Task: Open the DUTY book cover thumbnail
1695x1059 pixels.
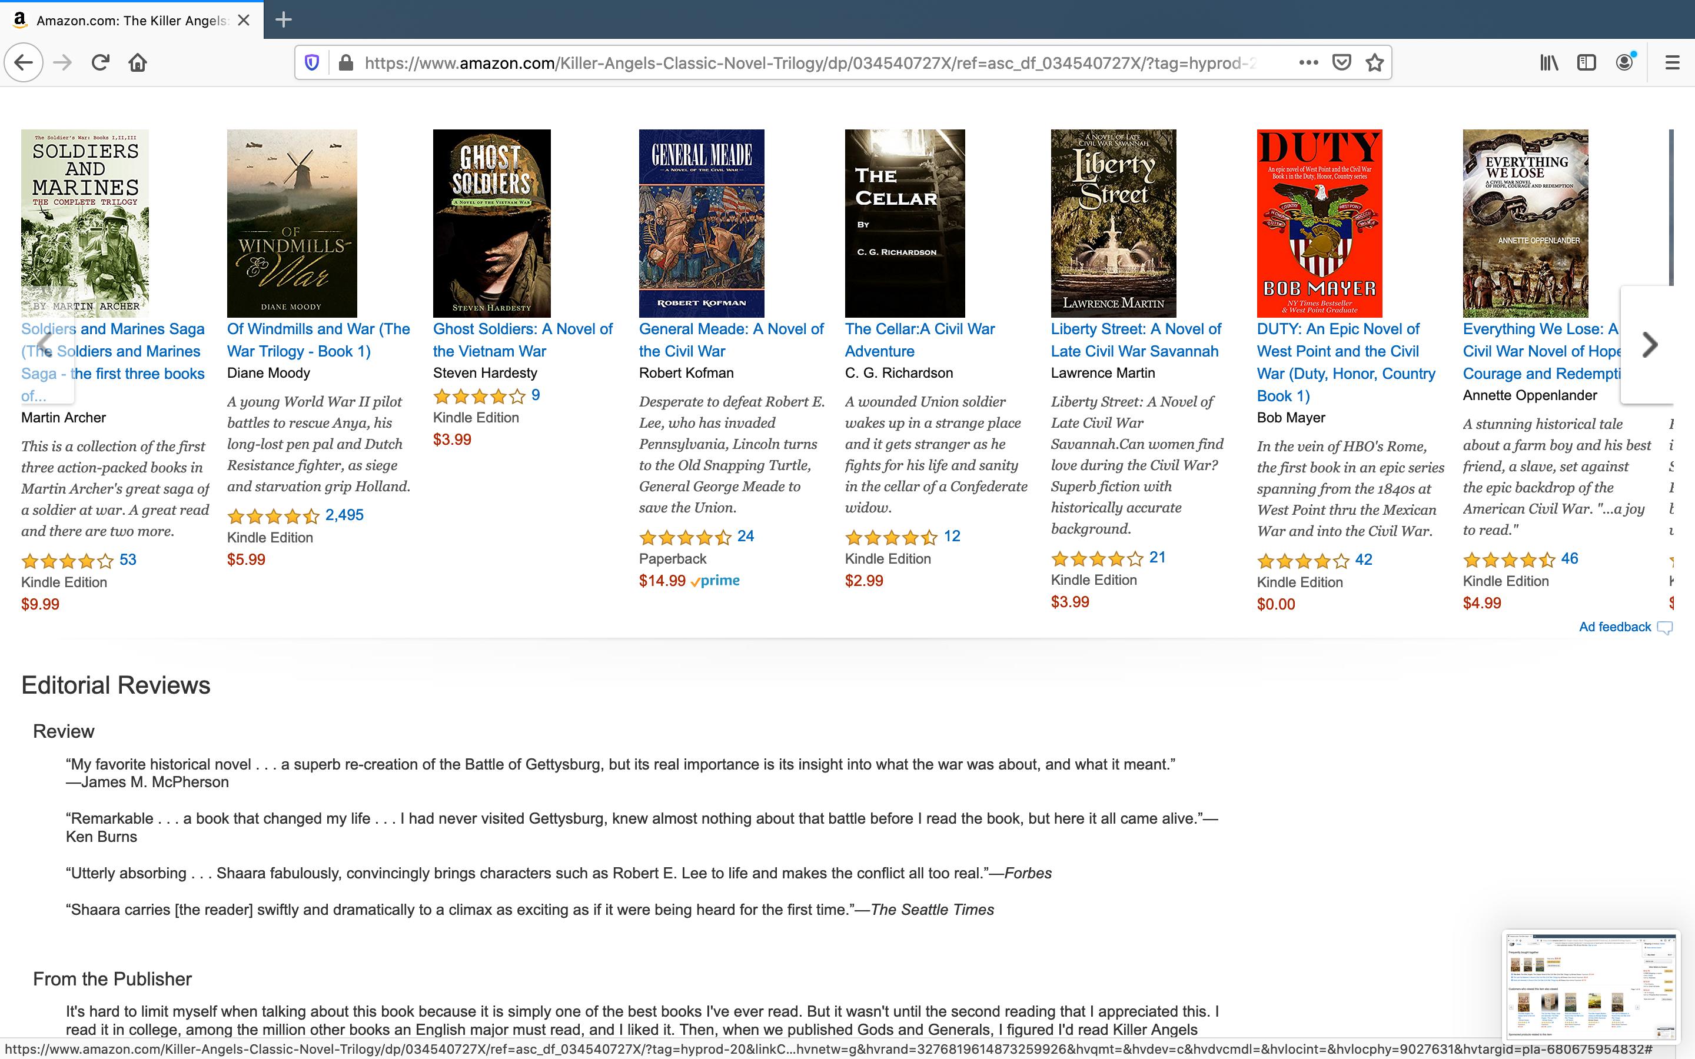Action: click(1319, 224)
